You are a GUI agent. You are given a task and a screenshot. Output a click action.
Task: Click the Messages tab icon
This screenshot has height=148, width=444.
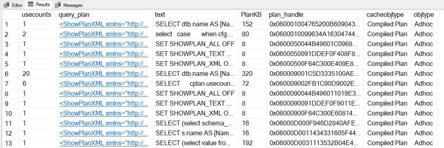pos(58,5)
